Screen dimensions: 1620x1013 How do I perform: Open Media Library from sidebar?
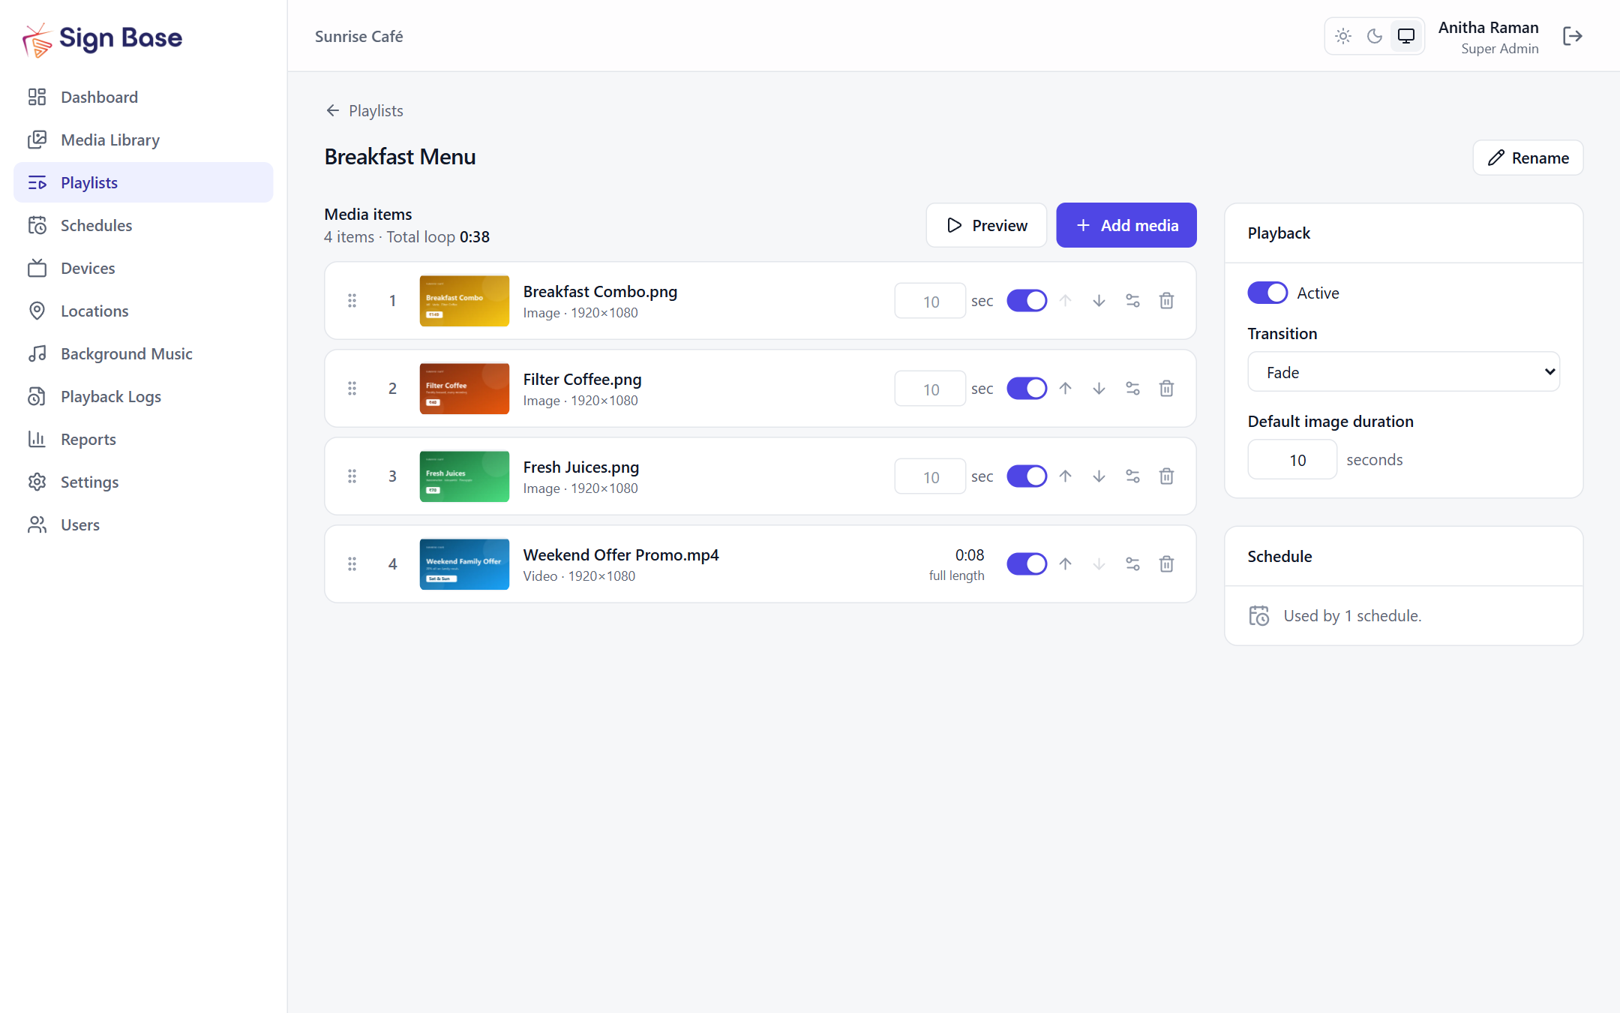pyautogui.click(x=143, y=140)
